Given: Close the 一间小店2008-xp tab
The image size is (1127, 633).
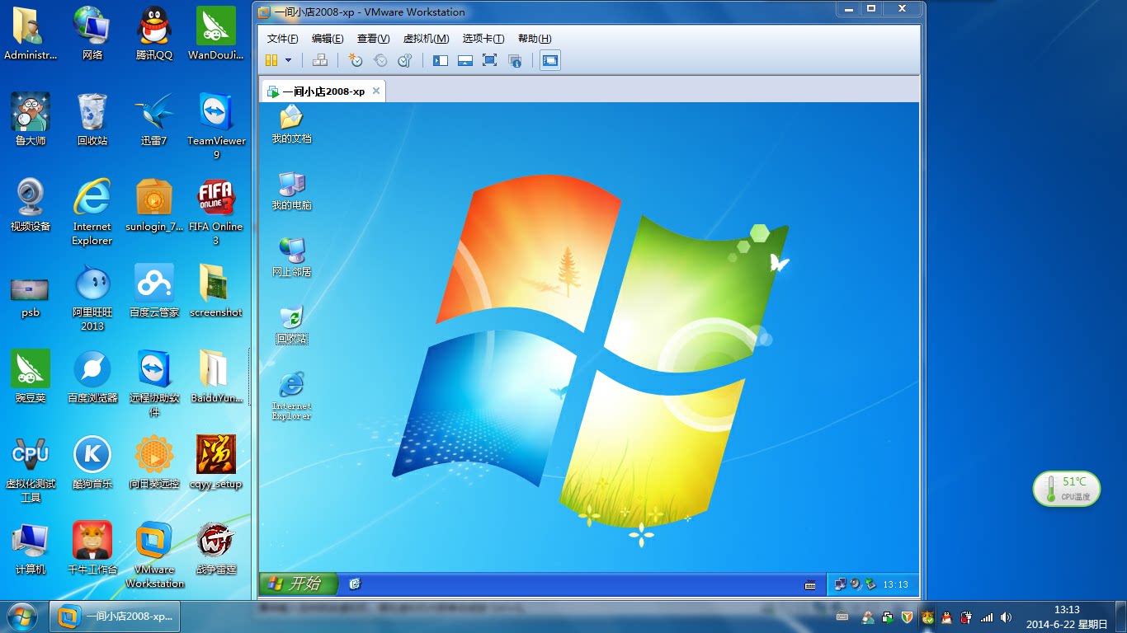Looking at the screenshot, I should click(x=375, y=91).
